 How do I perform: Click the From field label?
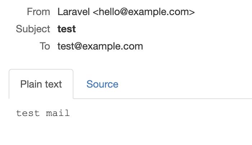(x=38, y=12)
